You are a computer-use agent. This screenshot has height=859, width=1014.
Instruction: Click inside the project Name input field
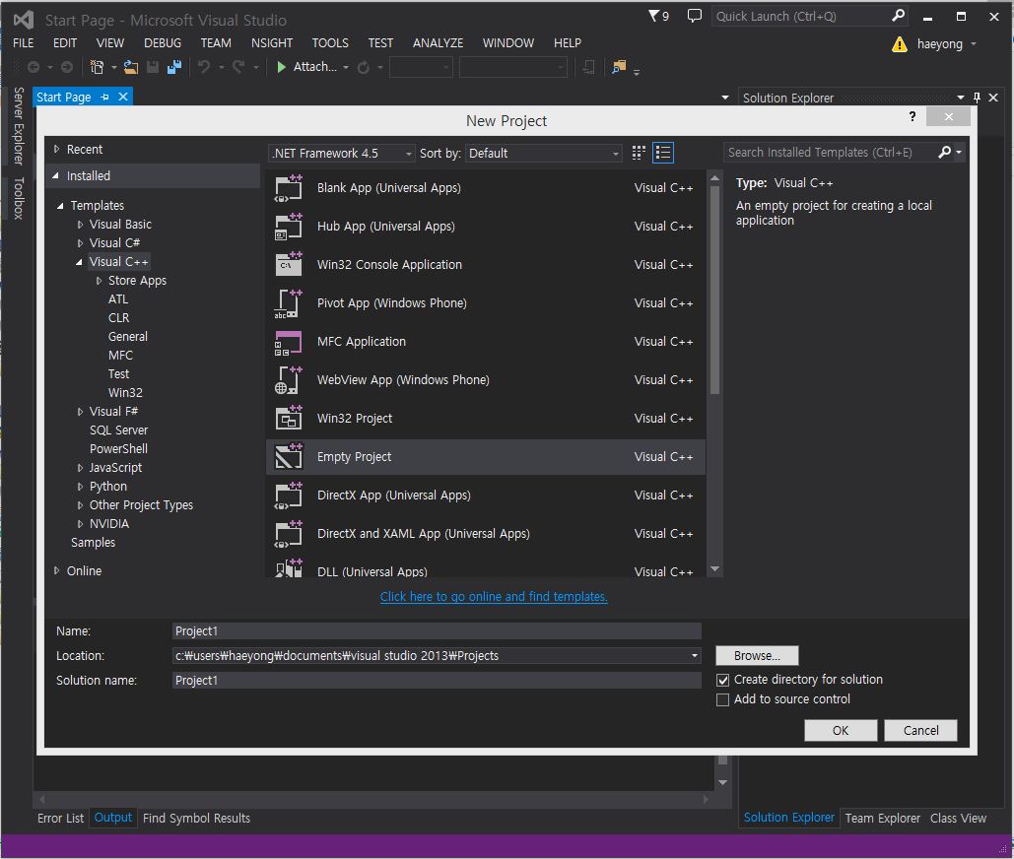pos(434,630)
